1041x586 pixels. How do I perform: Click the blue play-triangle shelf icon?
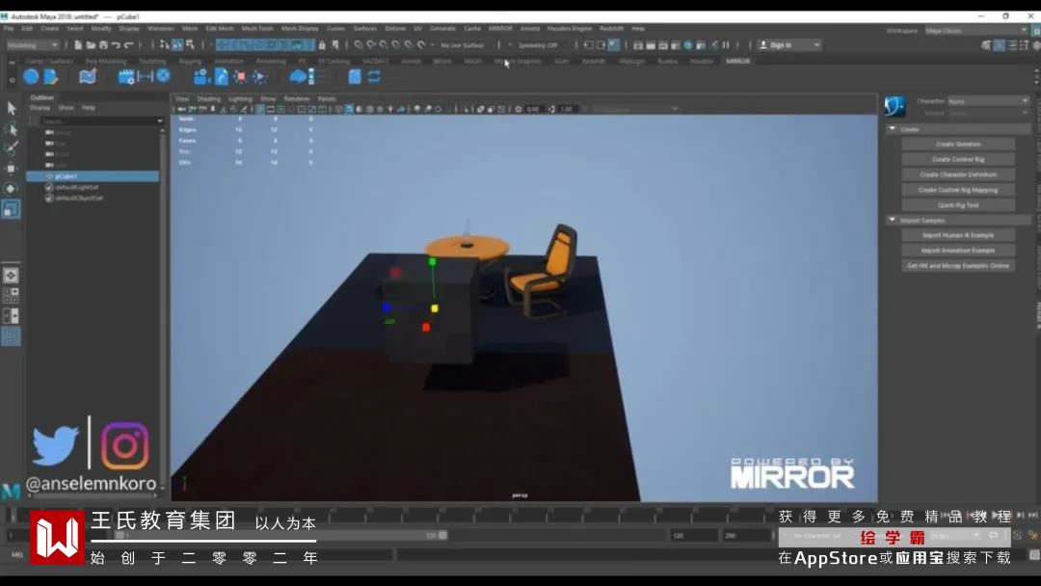coord(259,77)
